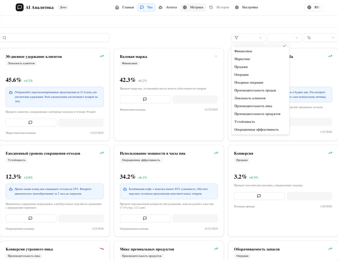Click Производительность пика tag on morning peak card

tap(24, 256)
